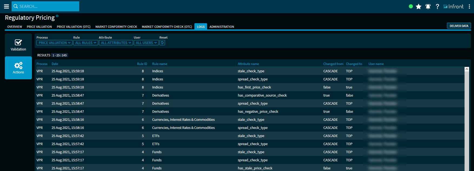Sort by the Rule name column header
Screen dimensions: 474x171
pos(160,64)
